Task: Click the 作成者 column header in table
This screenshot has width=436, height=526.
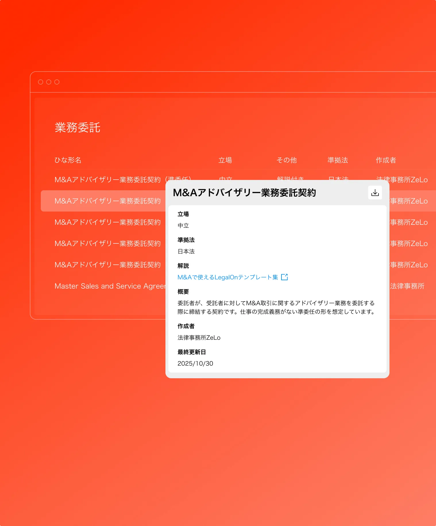Action: click(386, 160)
